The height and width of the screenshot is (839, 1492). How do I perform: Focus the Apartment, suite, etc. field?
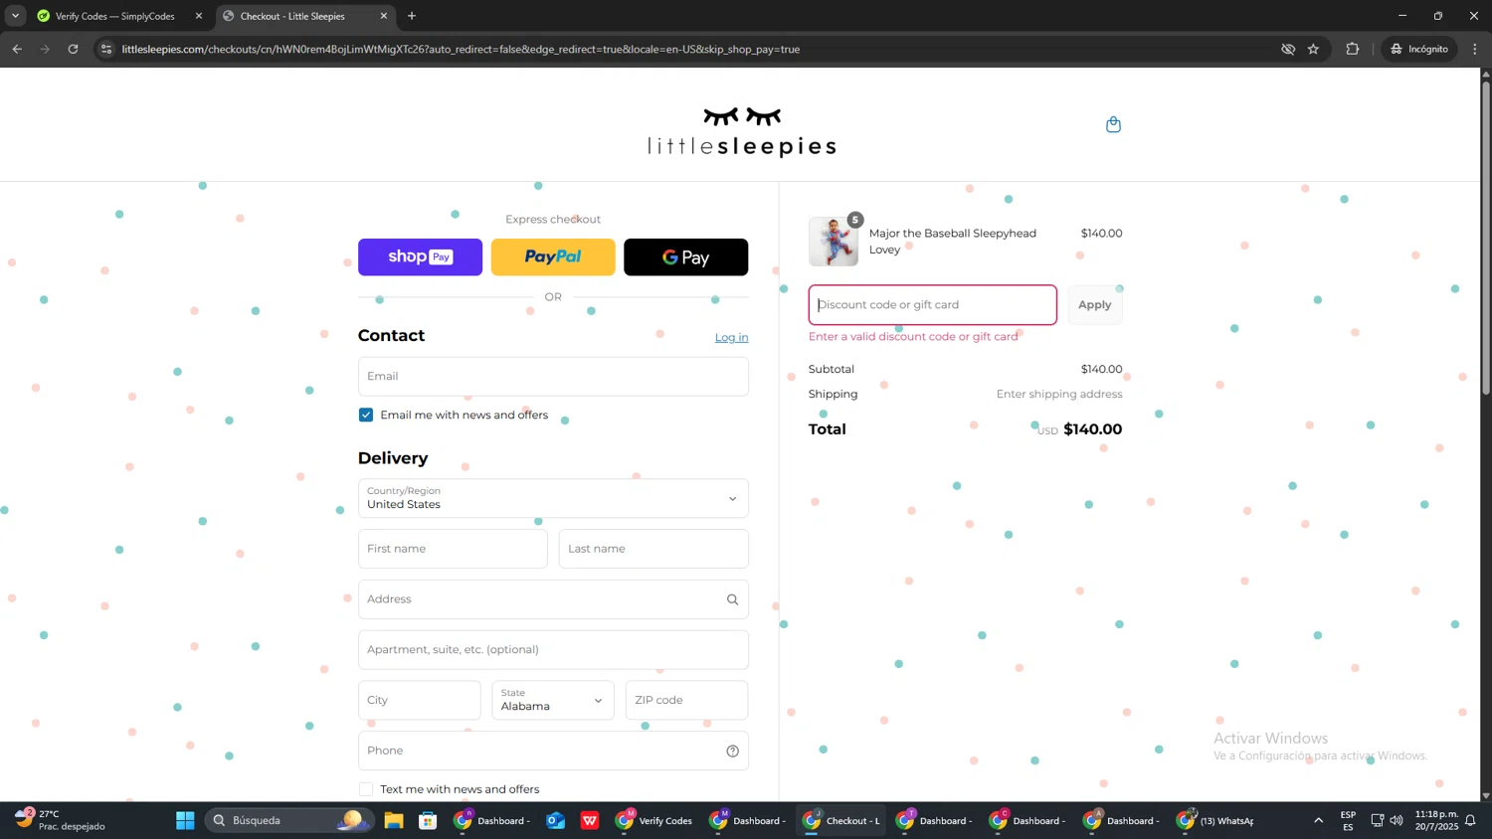coord(553,650)
